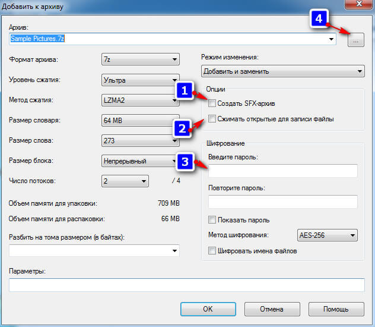Viewport: 375px width, 327px height.
Task: Expand the Размер словаря 64 MB dropdown
Action: click(141, 121)
